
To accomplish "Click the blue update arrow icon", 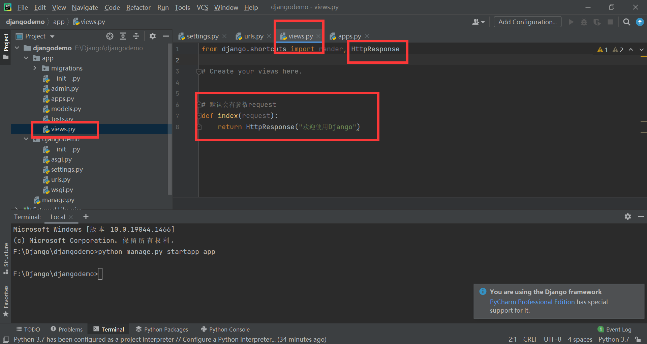I will tap(640, 22).
